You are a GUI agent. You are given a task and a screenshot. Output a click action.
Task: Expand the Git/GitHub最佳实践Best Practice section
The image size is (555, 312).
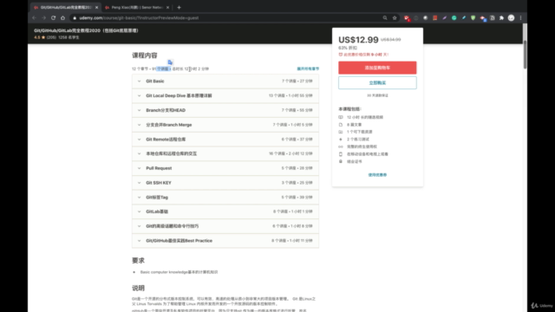pos(225,241)
